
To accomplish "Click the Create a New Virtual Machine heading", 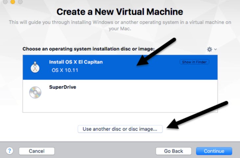I will pos(120,12).
